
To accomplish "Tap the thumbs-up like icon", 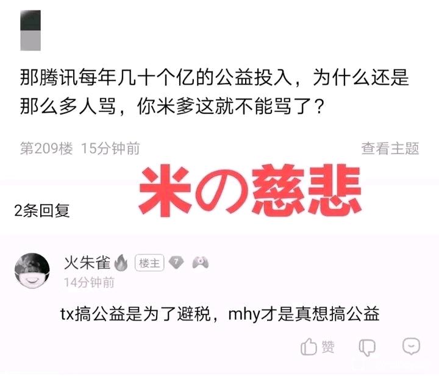I will point(309,347).
